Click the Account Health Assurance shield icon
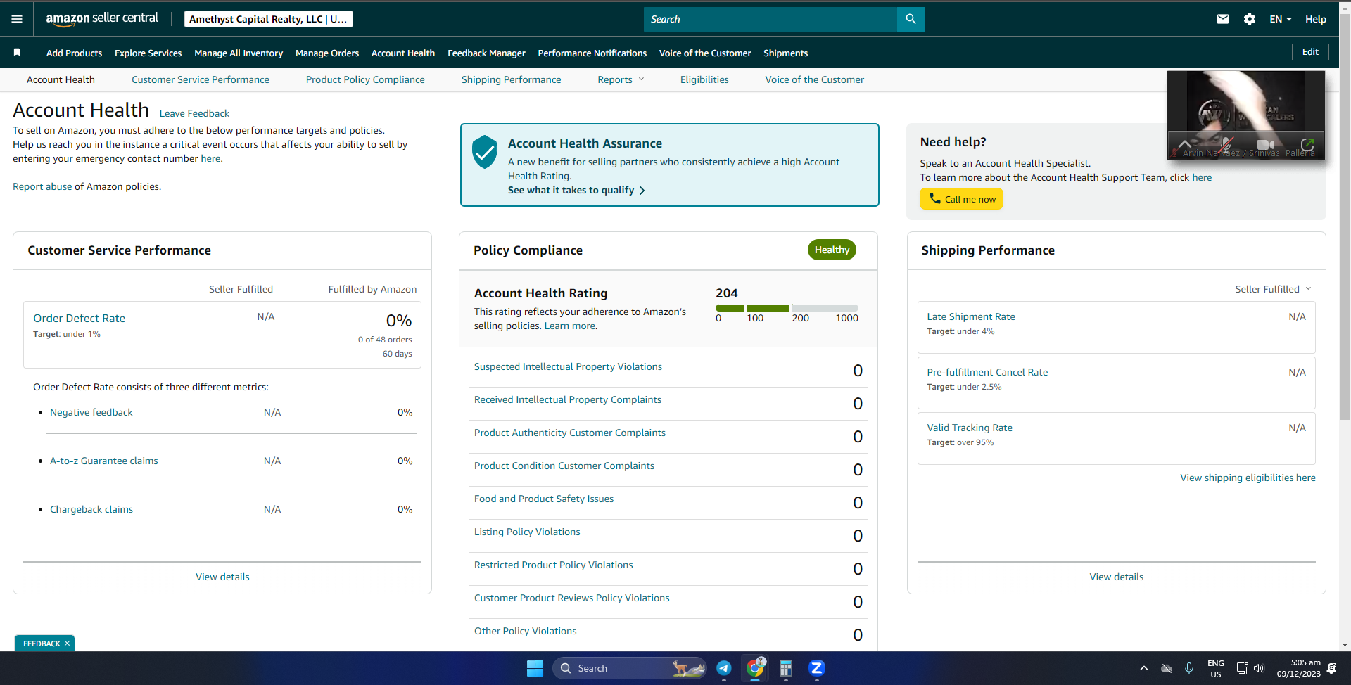The height and width of the screenshot is (685, 1351). [x=485, y=152]
